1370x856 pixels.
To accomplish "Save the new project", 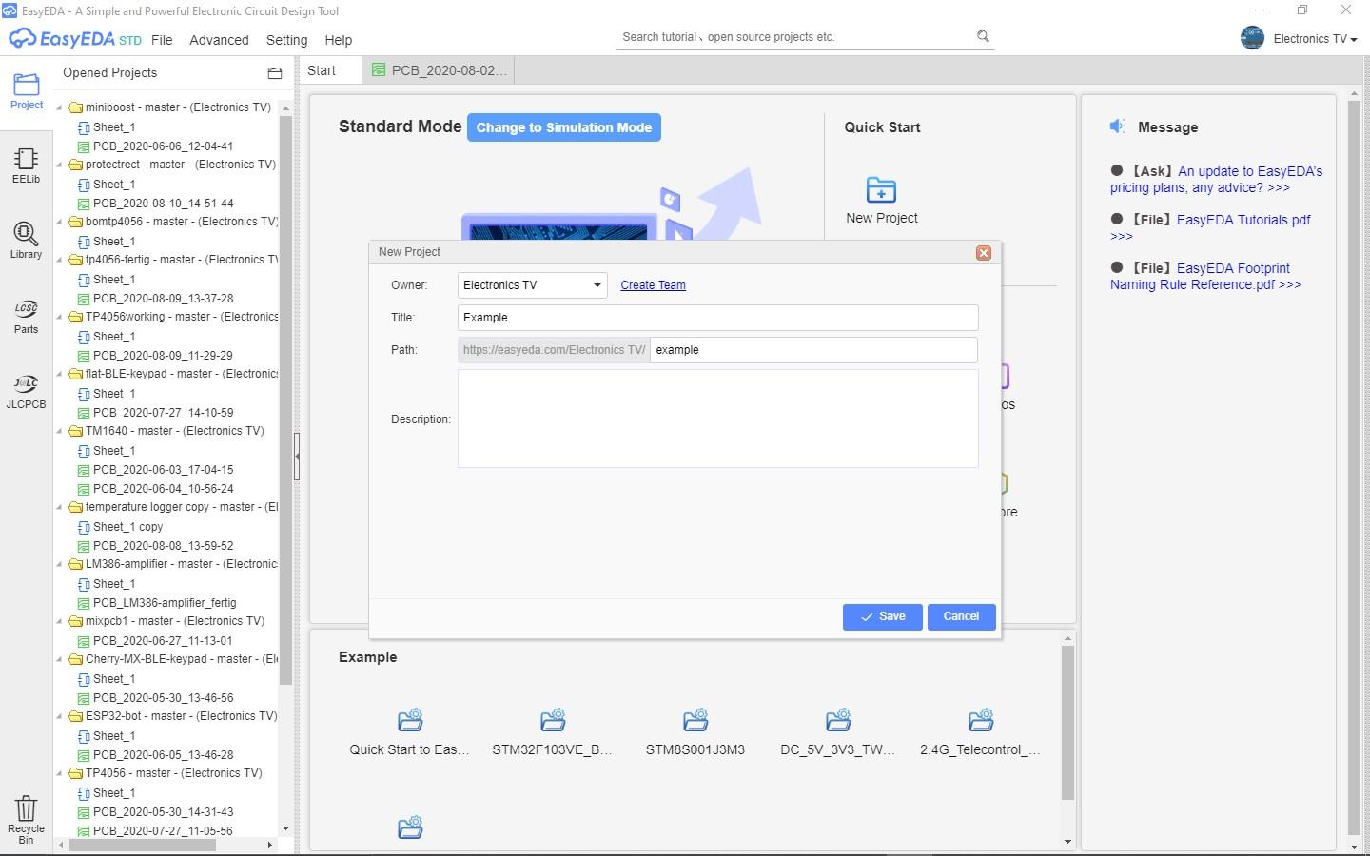I will [882, 617].
